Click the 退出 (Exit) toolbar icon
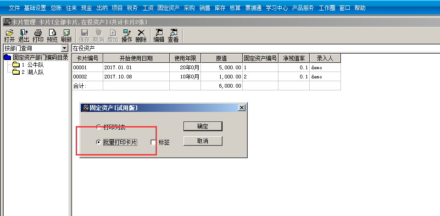 click(x=23, y=36)
